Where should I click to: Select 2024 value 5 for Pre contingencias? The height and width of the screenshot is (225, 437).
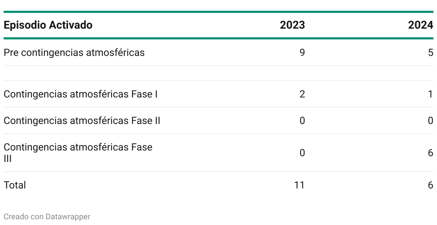pos(430,53)
